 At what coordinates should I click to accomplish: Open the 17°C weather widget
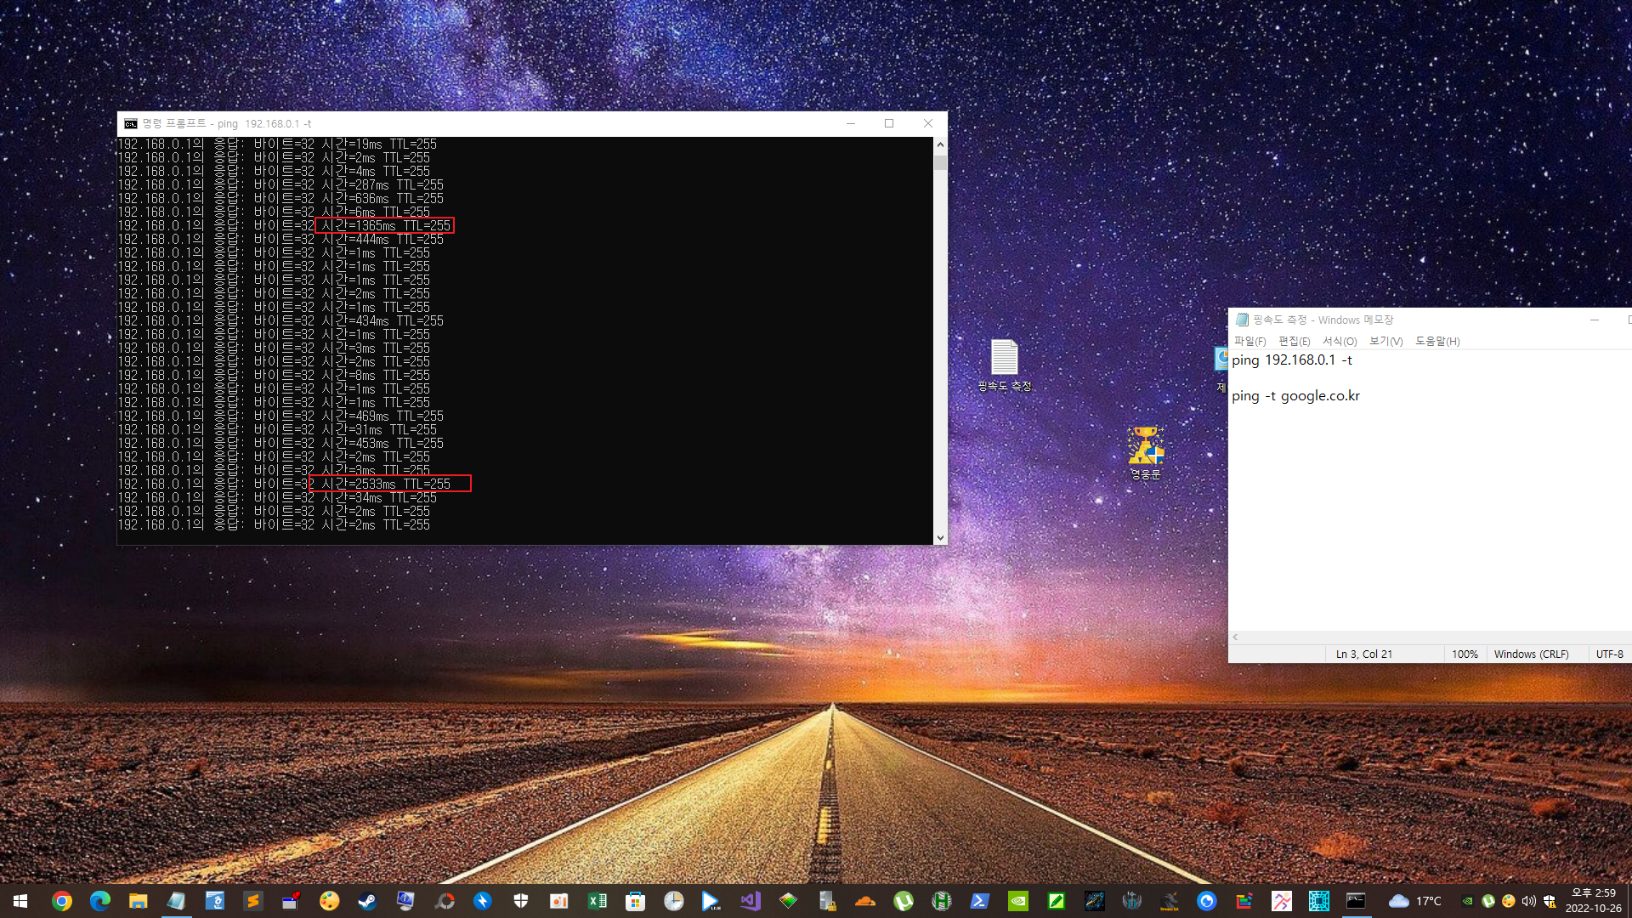(1415, 901)
